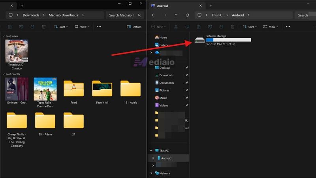Add new tab in Android window
Screen dimensions: 316x178
[x=211, y=6]
